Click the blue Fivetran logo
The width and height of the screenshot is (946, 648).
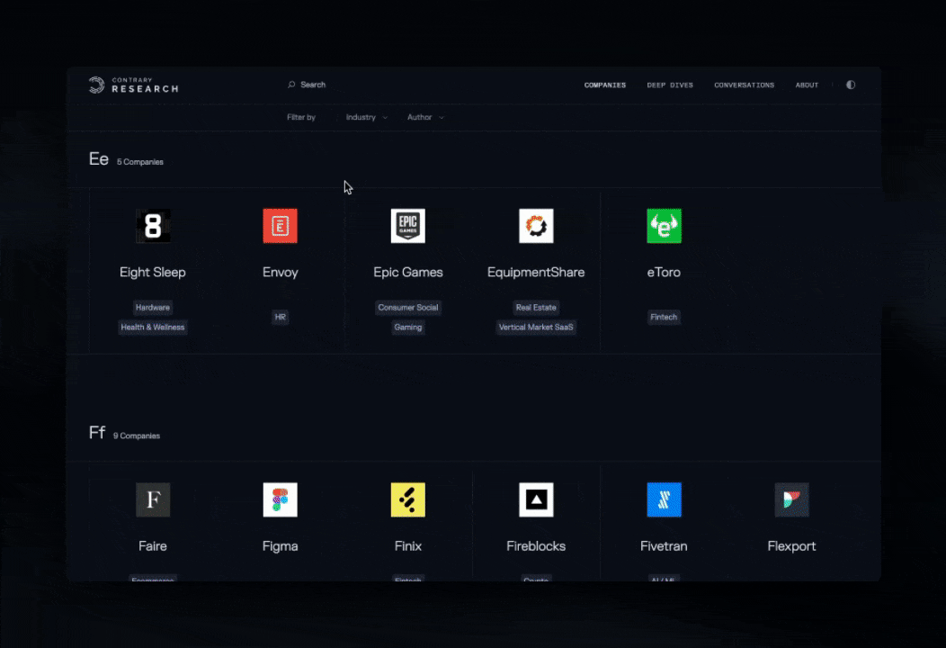[x=664, y=499]
